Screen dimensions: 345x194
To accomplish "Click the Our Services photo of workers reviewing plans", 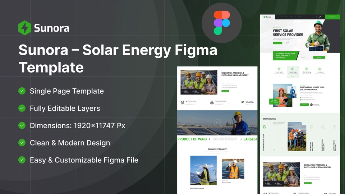I will pos(297,137).
